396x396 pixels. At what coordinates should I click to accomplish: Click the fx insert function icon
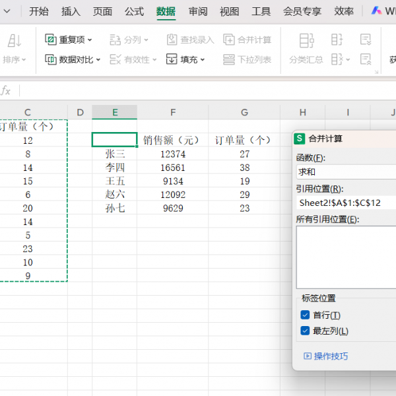6,90
